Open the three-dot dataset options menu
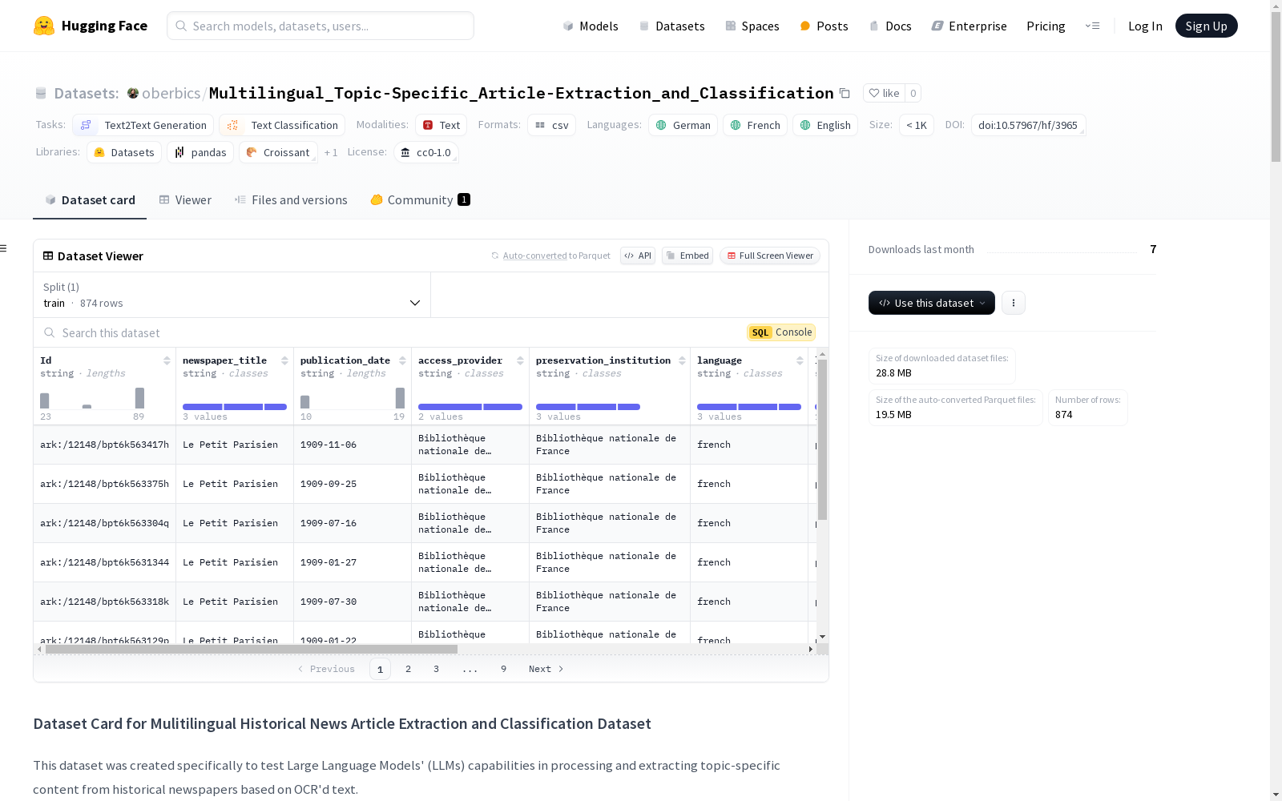The image size is (1282, 801). (1014, 303)
